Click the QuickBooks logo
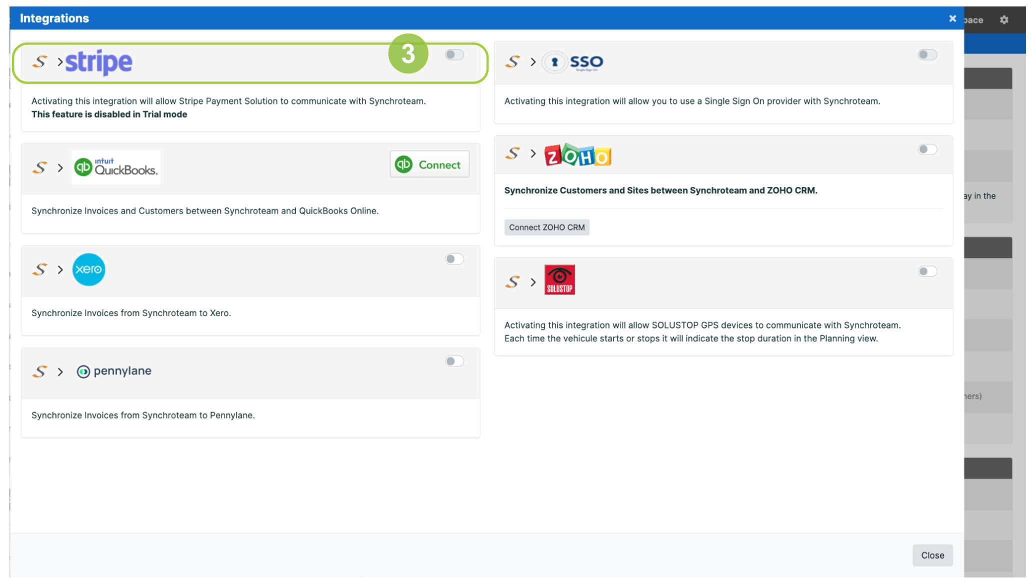The image size is (1033, 580). point(116,167)
